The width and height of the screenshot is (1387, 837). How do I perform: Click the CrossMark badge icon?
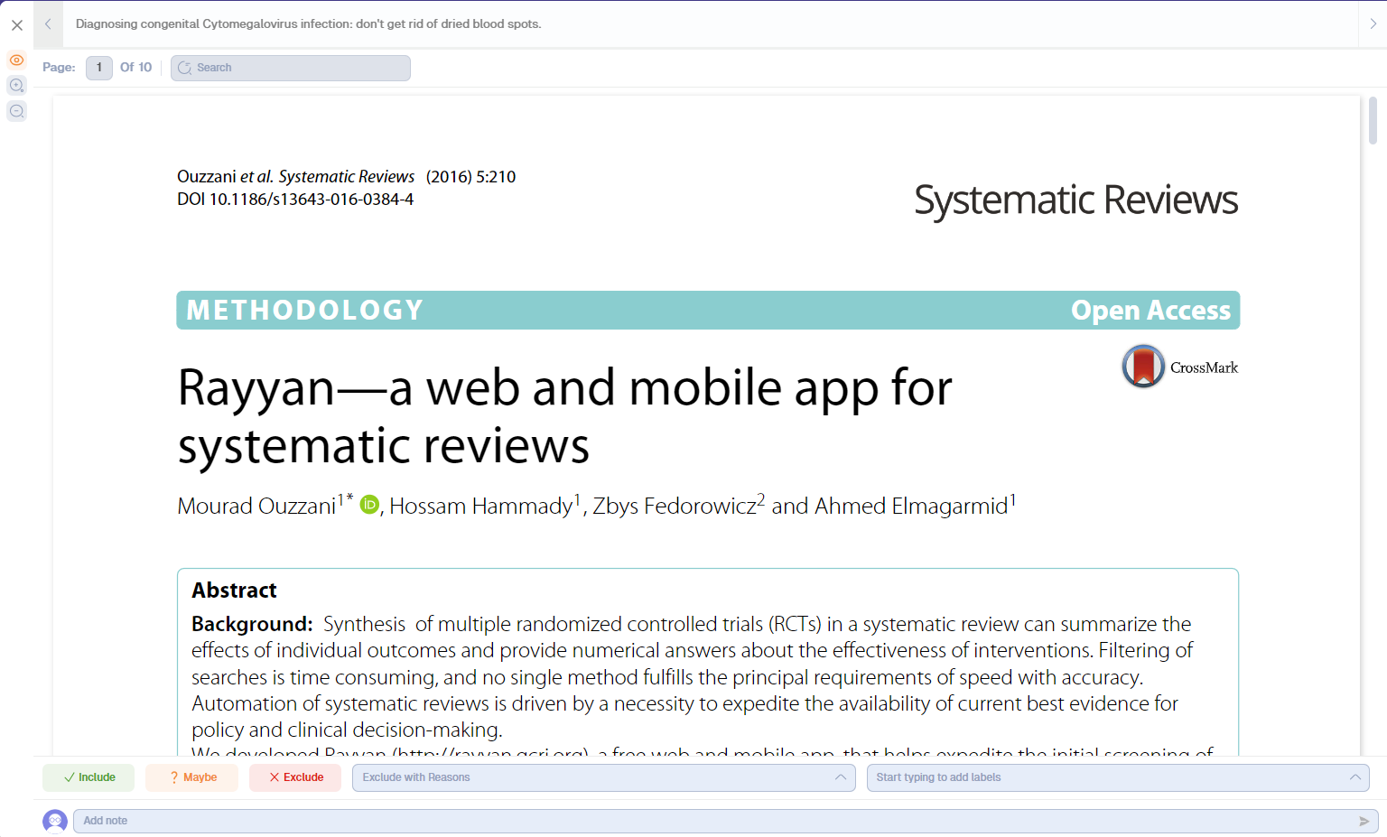(x=1143, y=367)
